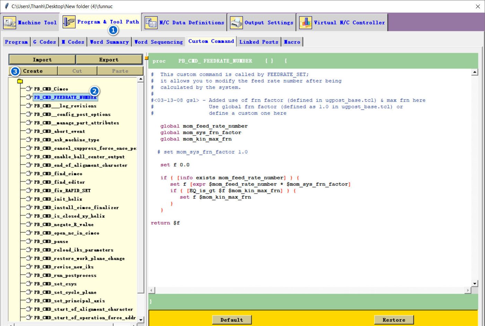Click hand icon beside PB_CMD_Cimco
The image size is (485, 326).
pyautogui.click(x=29, y=89)
